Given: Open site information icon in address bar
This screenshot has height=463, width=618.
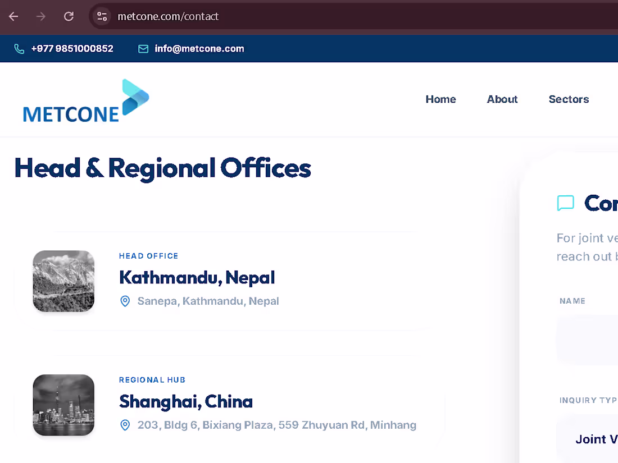Looking at the screenshot, I should (x=102, y=16).
